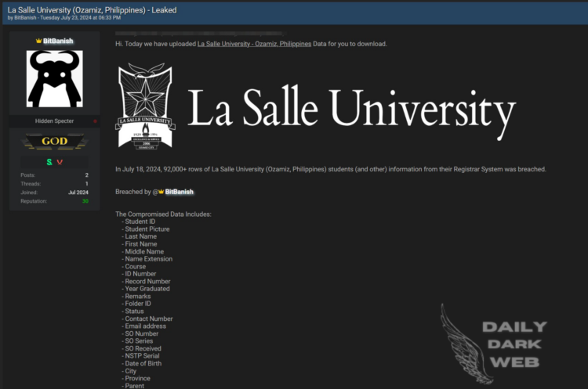Click the 'Student Picture' list entry
The width and height of the screenshot is (588, 389).
click(x=146, y=229)
